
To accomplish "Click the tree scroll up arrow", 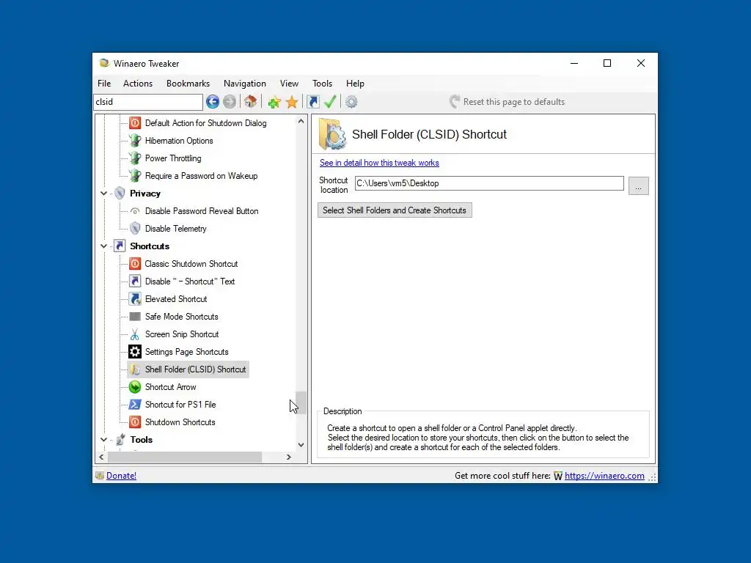I will point(301,121).
